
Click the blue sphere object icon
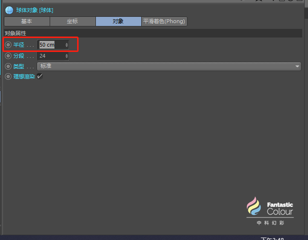pyautogui.click(x=9, y=10)
